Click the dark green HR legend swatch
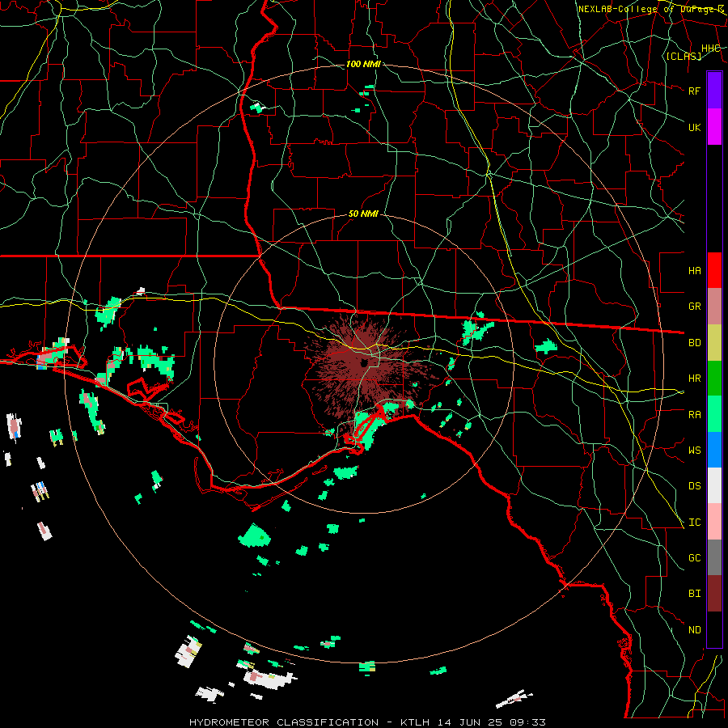 point(714,379)
